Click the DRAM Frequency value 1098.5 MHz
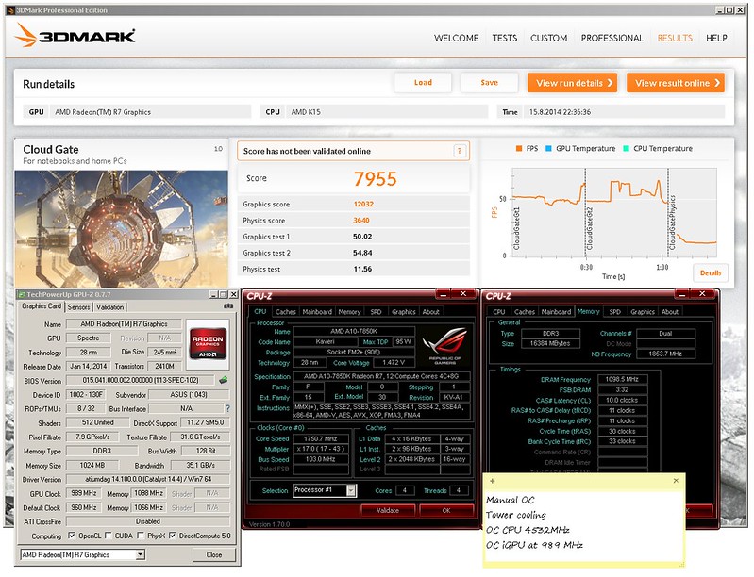The image size is (754, 577). click(x=622, y=380)
